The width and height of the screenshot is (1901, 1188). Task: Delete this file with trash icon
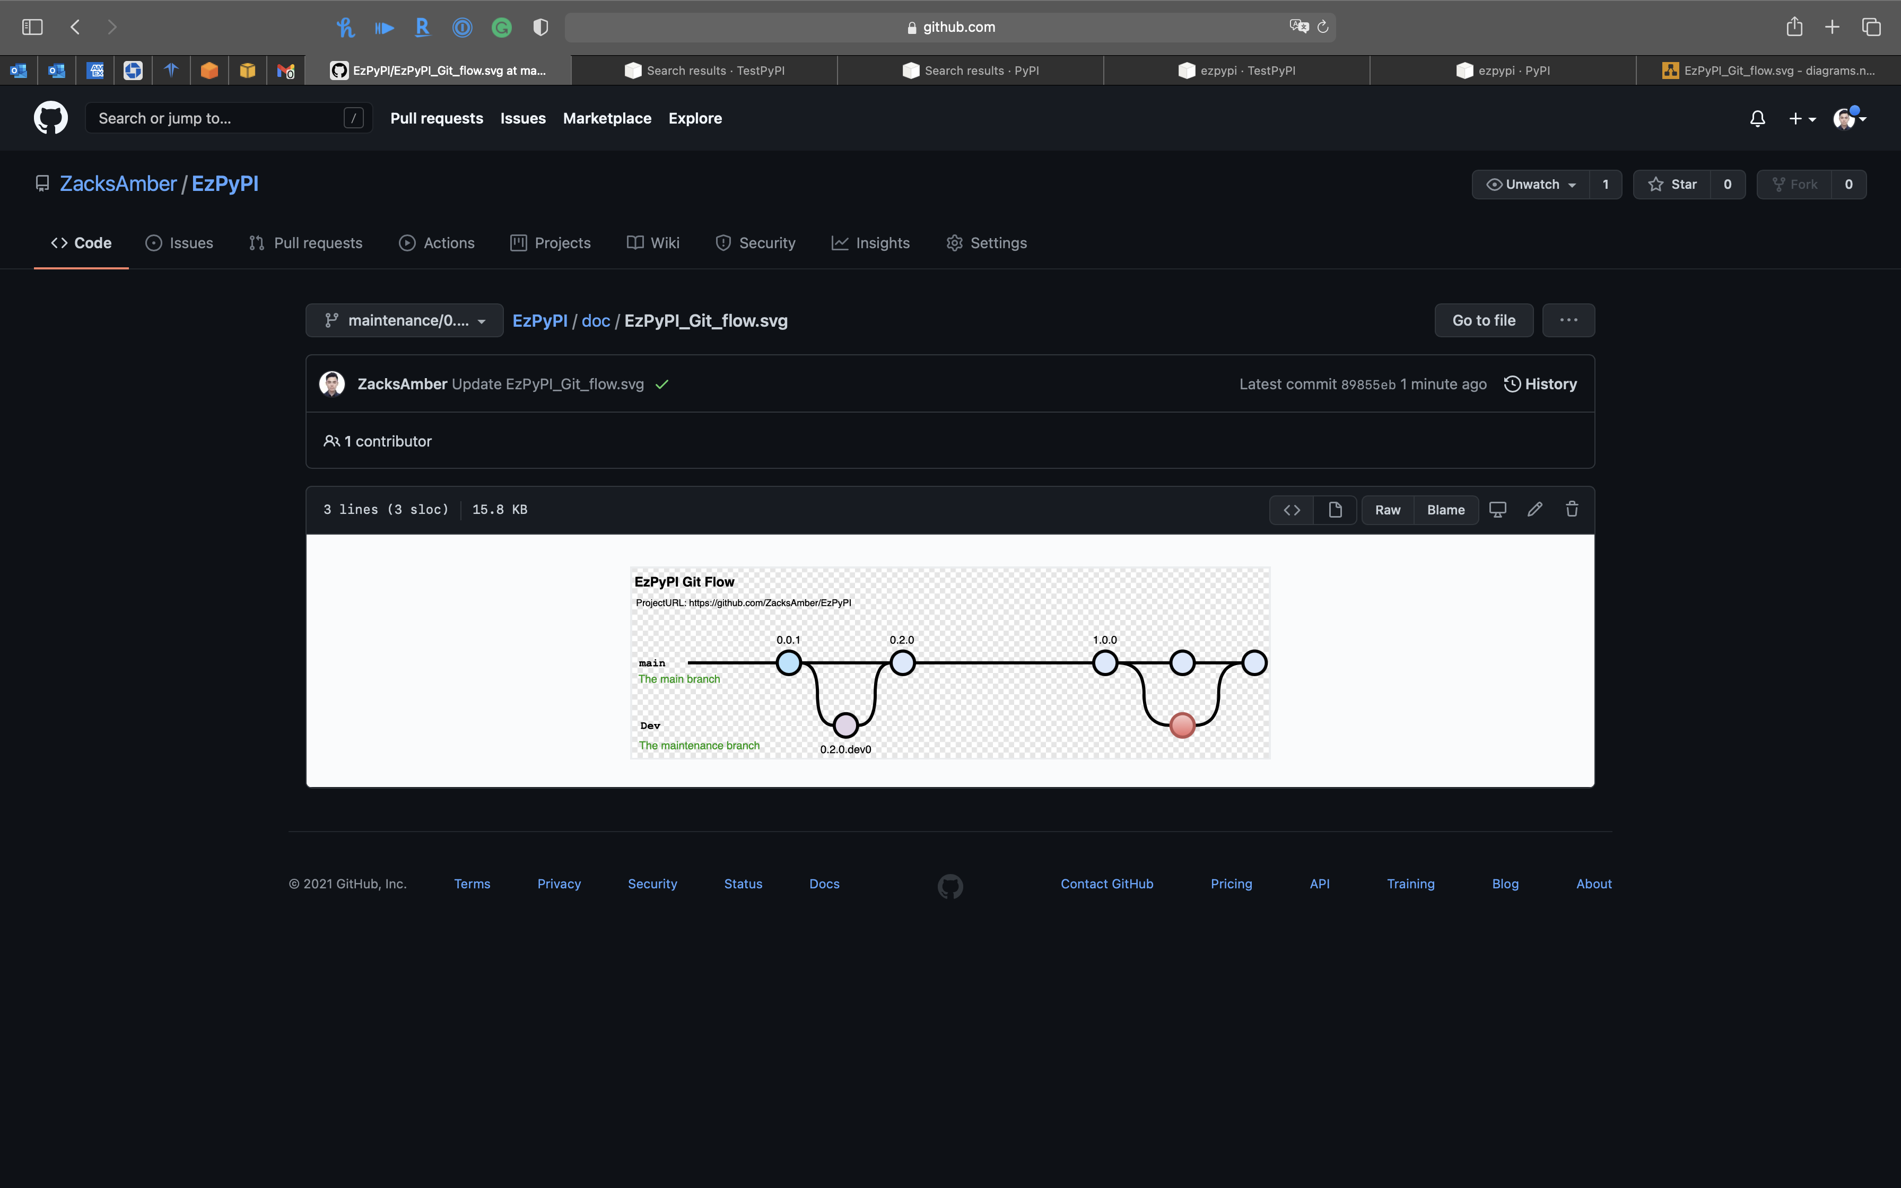(1572, 510)
